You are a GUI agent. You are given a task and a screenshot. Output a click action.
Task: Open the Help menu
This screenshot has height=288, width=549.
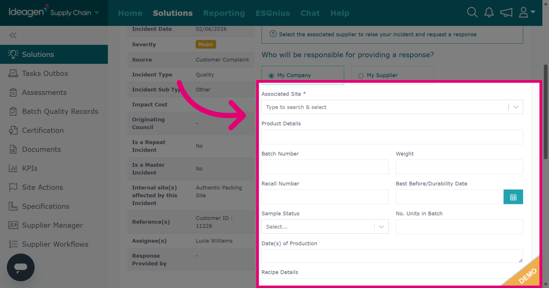(x=340, y=13)
